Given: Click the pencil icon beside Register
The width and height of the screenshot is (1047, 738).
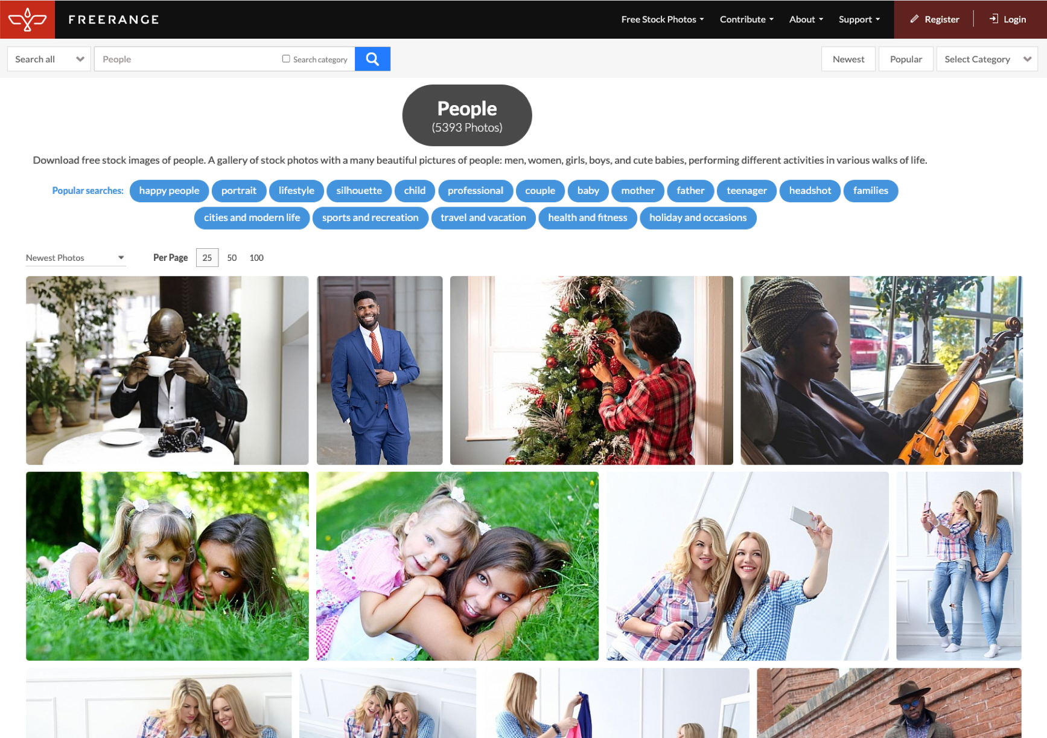Looking at the screenshot, I should click(914, 19).
